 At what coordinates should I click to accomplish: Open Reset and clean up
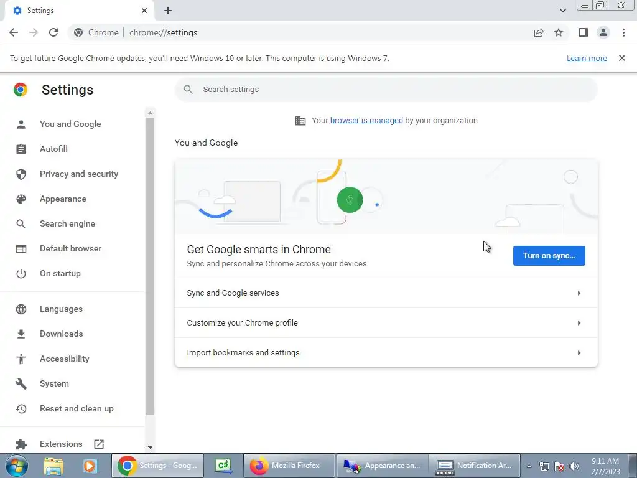tap(77, 408)
